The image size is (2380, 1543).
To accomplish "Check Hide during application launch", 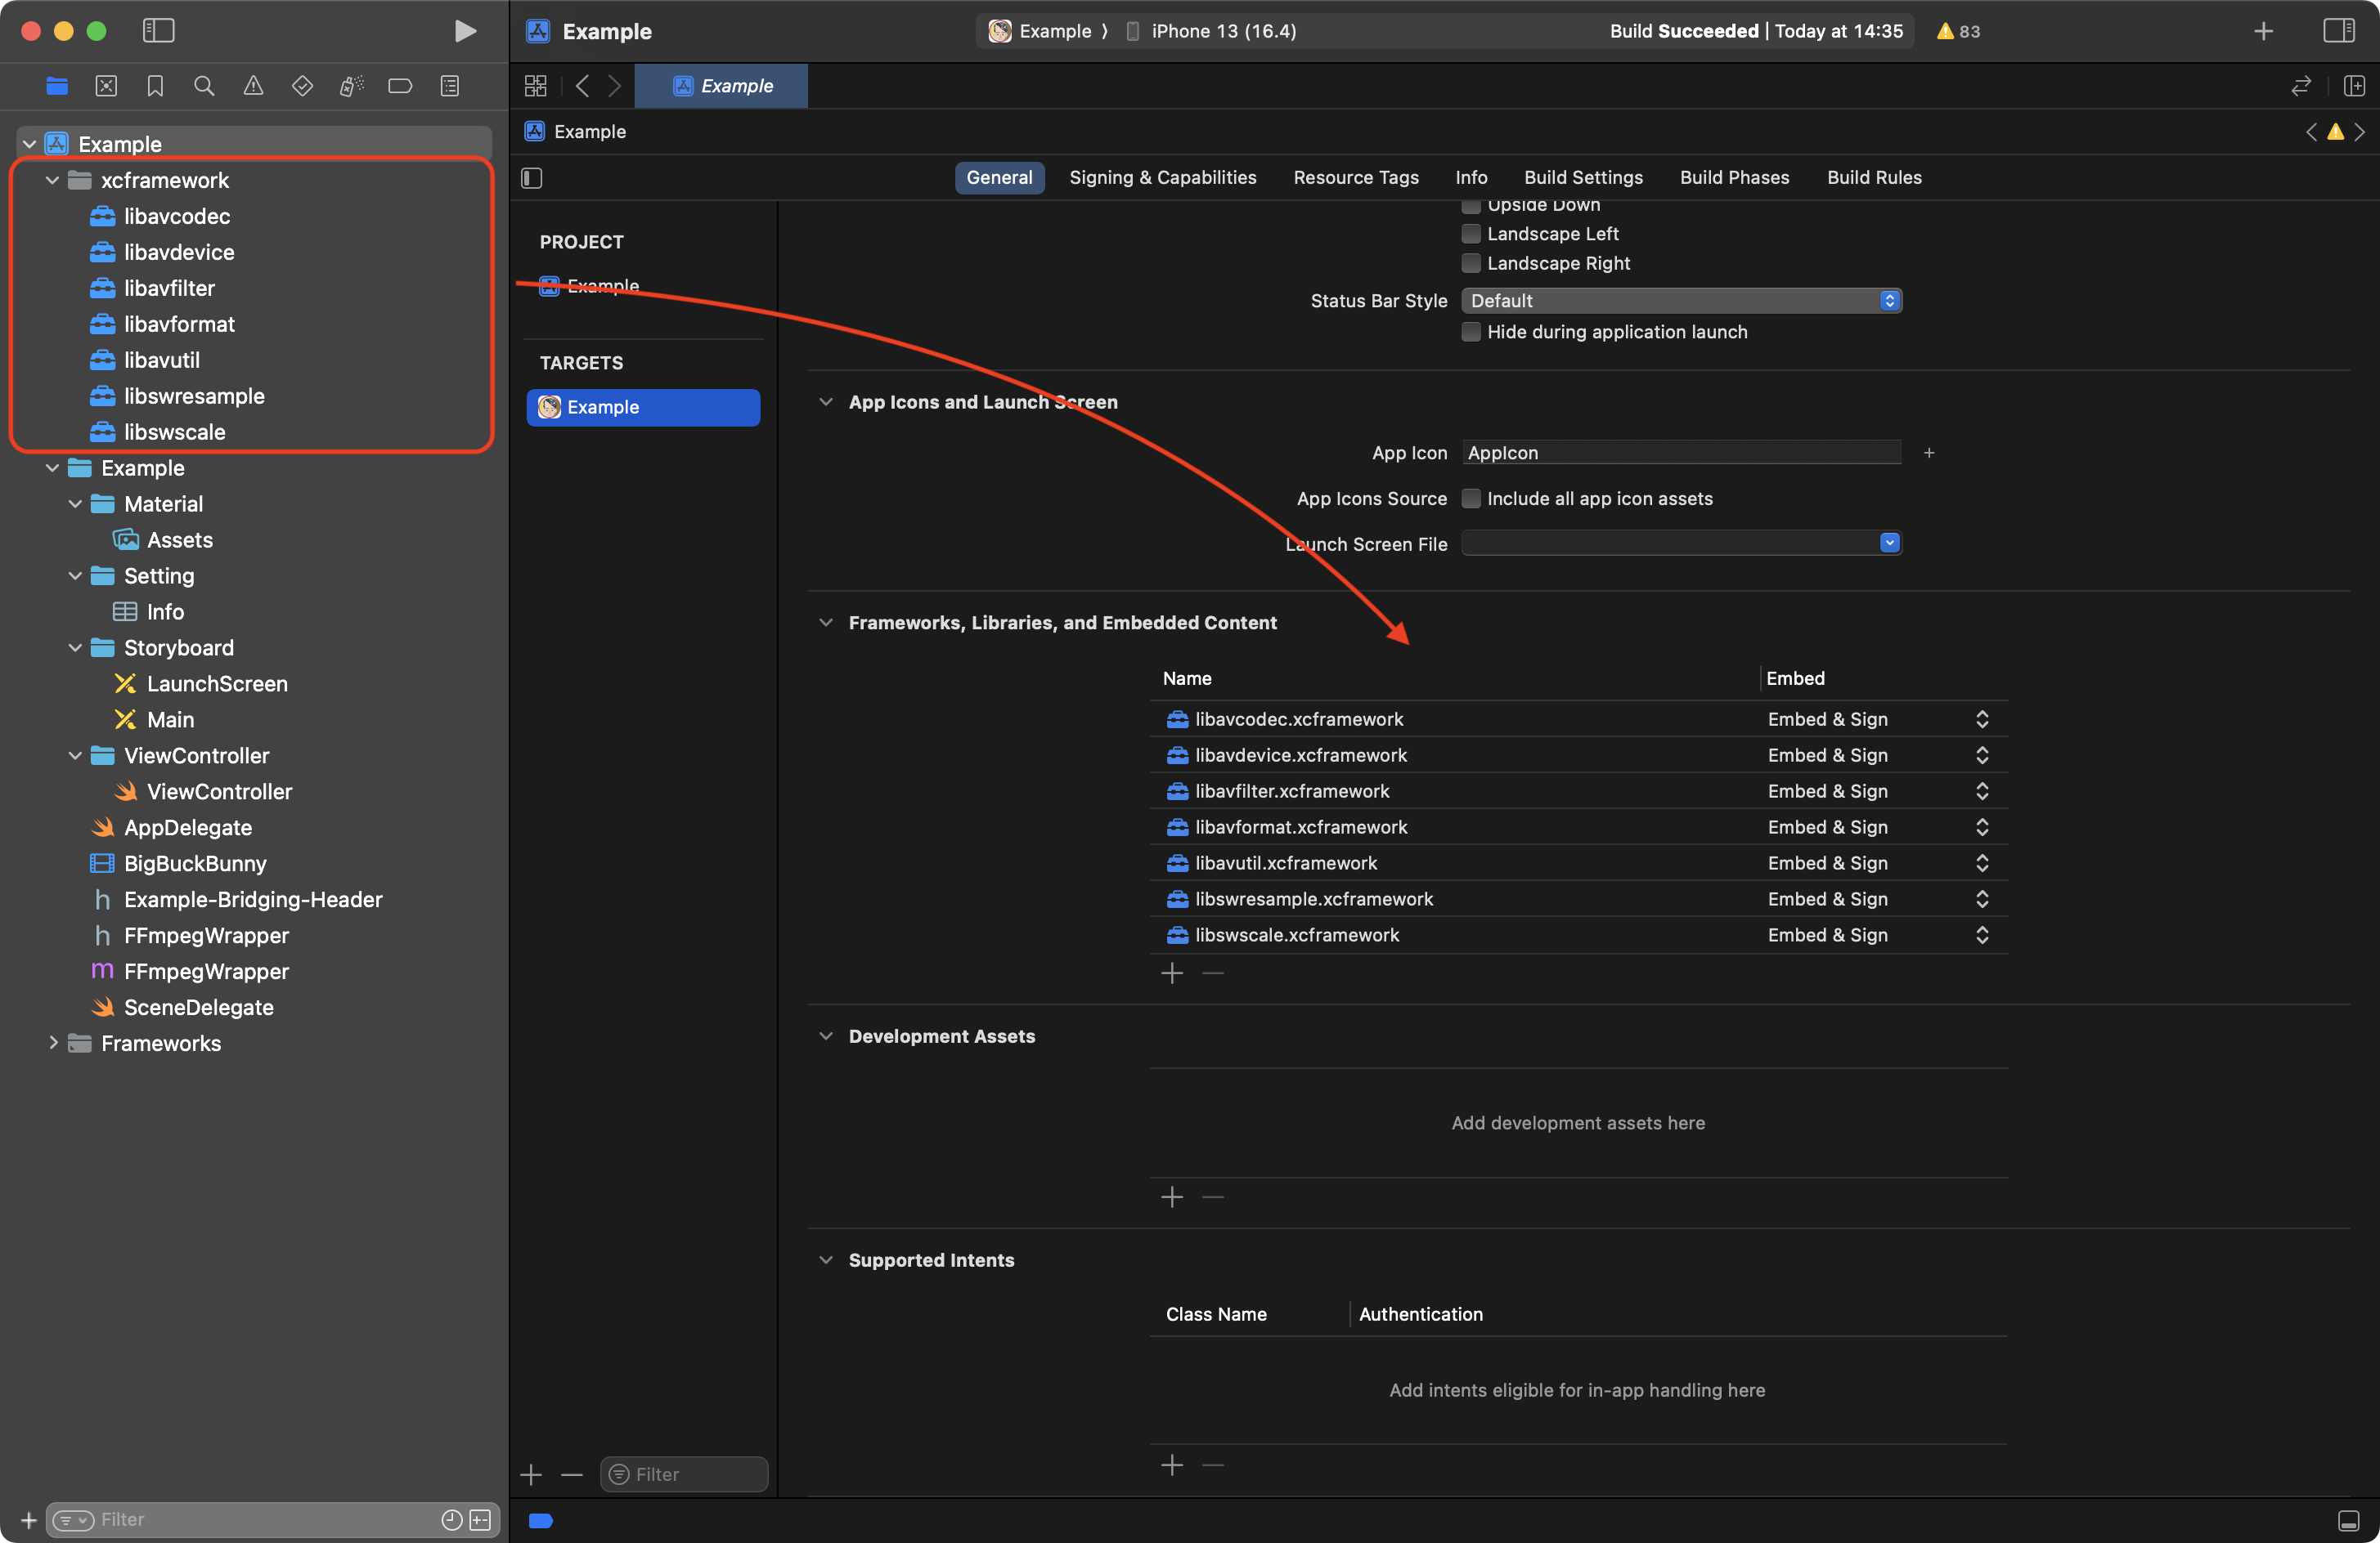I will pyautogui.click(x=1471, y=332).
